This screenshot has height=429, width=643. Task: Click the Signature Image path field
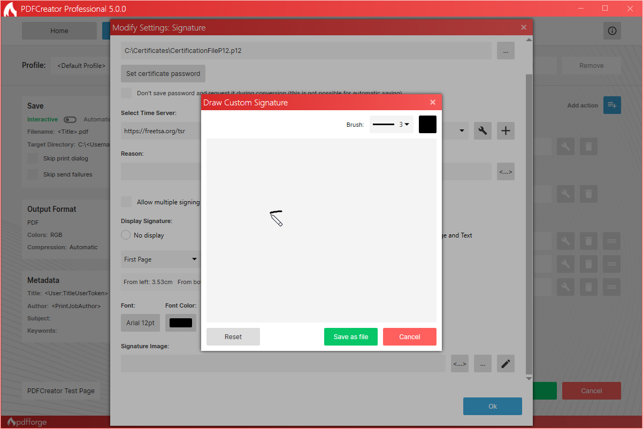point(283,363)
